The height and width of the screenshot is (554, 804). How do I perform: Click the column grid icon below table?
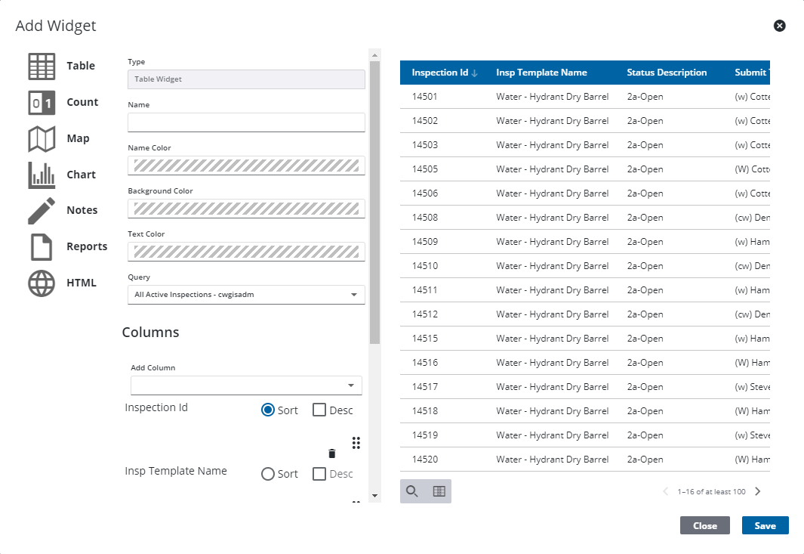click(439, 491)
